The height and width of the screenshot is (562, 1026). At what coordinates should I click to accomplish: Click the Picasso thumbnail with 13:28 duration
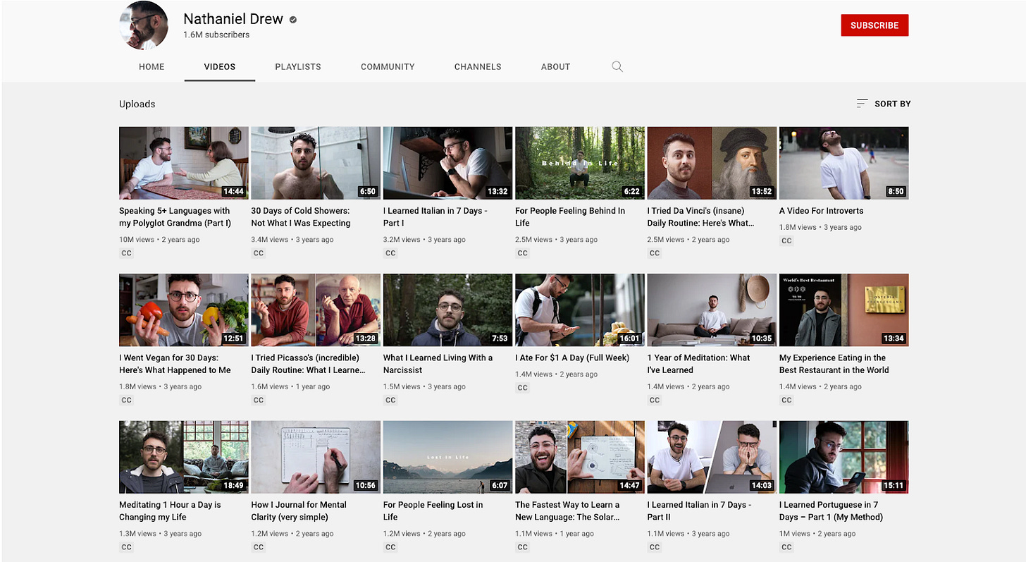click(316, 310)
